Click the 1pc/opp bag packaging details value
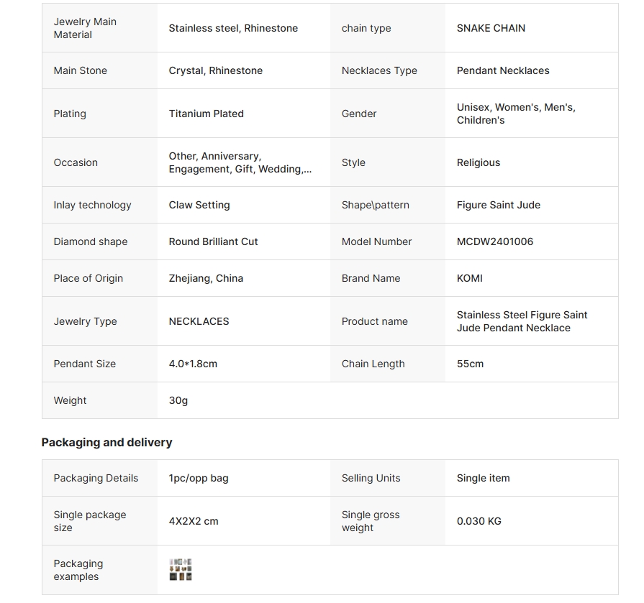 point(199,478)
